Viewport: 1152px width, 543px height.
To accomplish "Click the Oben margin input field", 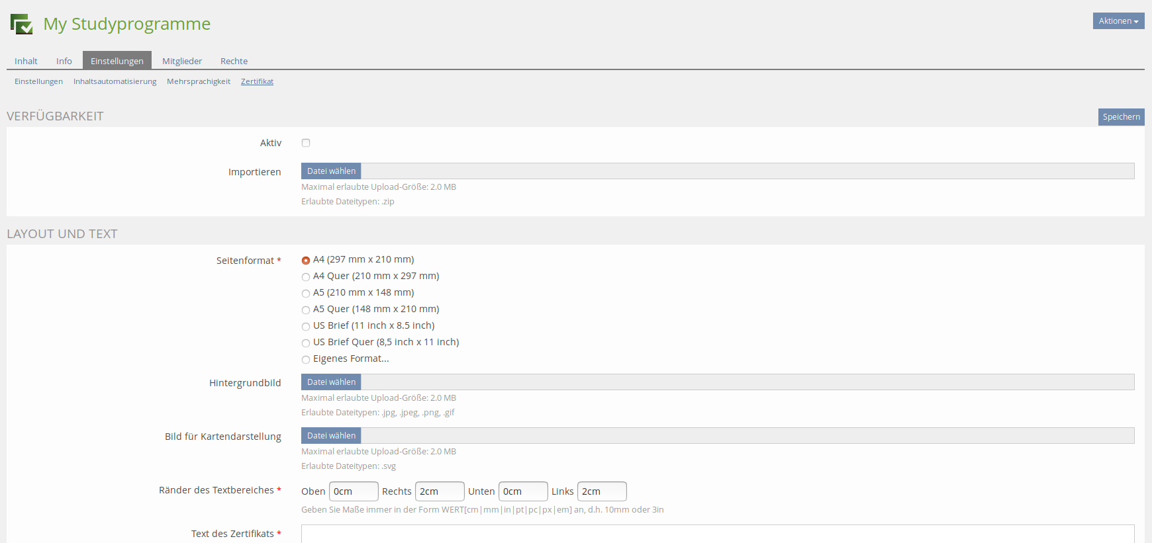I will pos(354,491).
